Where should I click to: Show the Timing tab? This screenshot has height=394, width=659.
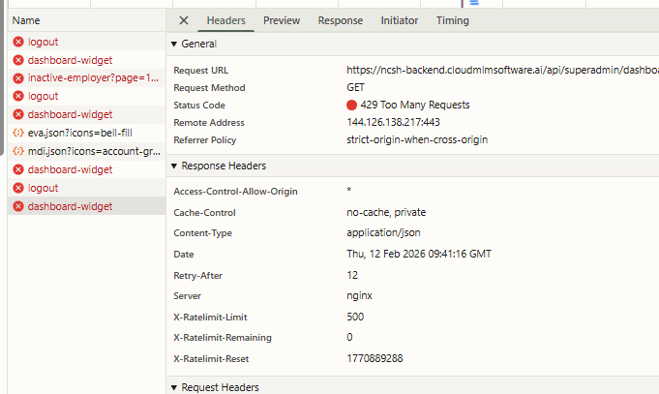pos(452,20)
